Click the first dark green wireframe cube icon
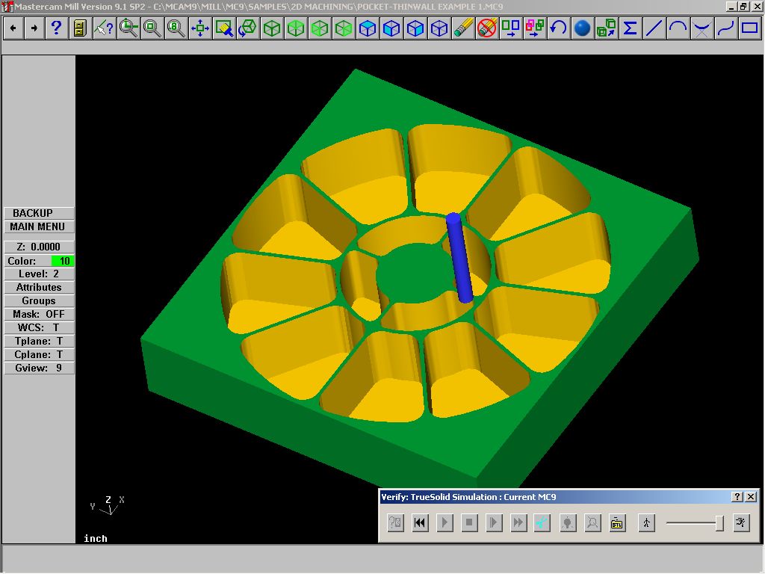This screenshot has height=574, width=765. click(x=272, y=28)
